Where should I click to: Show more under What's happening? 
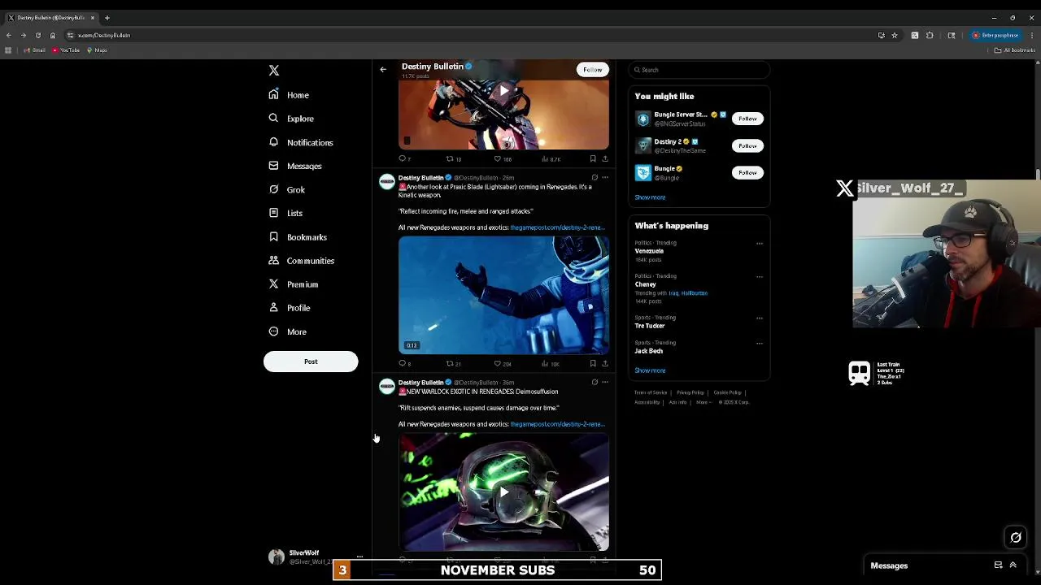[x=650, y=370]
